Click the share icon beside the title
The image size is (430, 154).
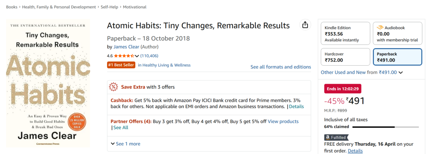tap(305, 25)
